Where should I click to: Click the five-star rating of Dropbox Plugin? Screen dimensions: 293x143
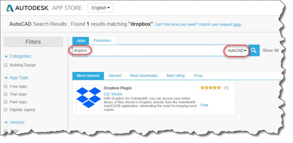point(211,88)
